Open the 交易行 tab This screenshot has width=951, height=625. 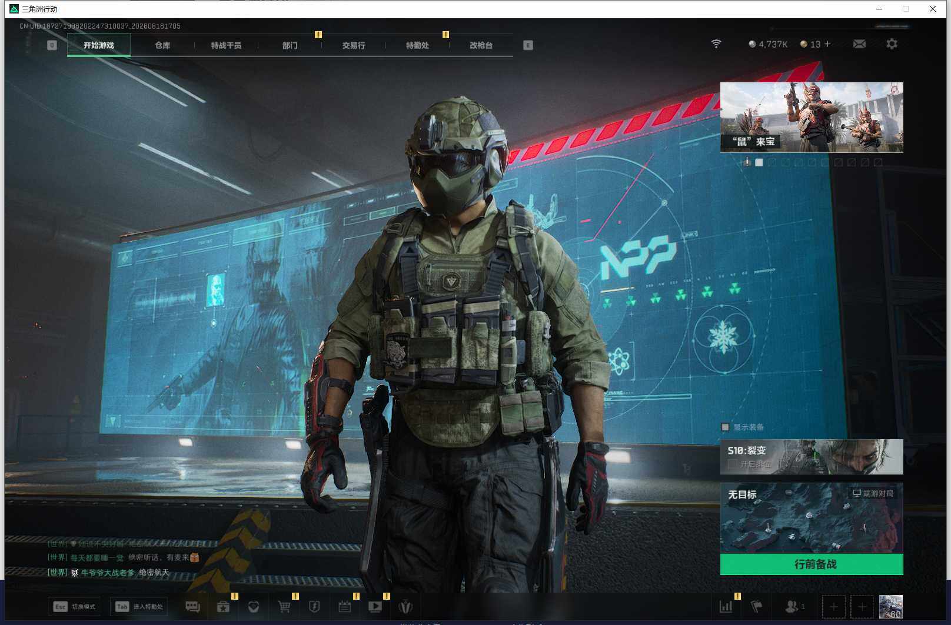point(354,45)
